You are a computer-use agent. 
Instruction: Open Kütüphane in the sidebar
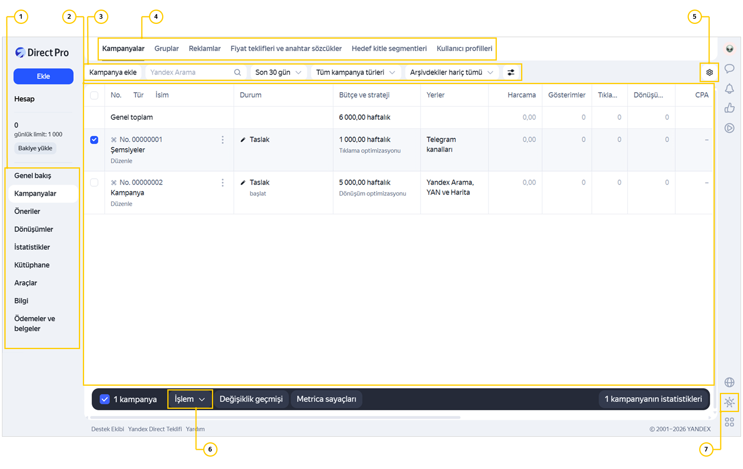coord(32,265)
